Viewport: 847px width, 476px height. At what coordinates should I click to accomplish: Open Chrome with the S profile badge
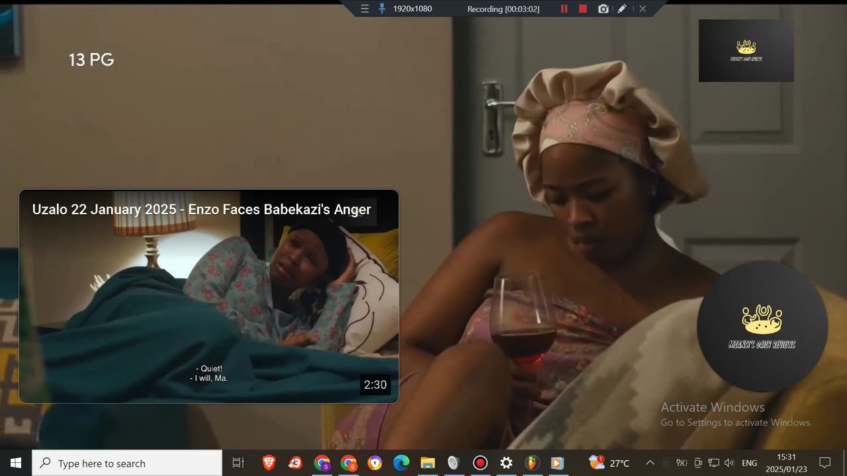tap(322, 463)
